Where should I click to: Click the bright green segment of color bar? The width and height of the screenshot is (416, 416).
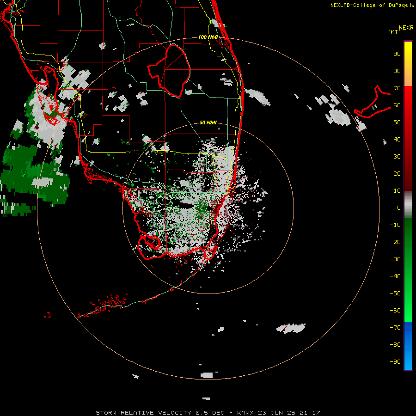click(408, 300)
